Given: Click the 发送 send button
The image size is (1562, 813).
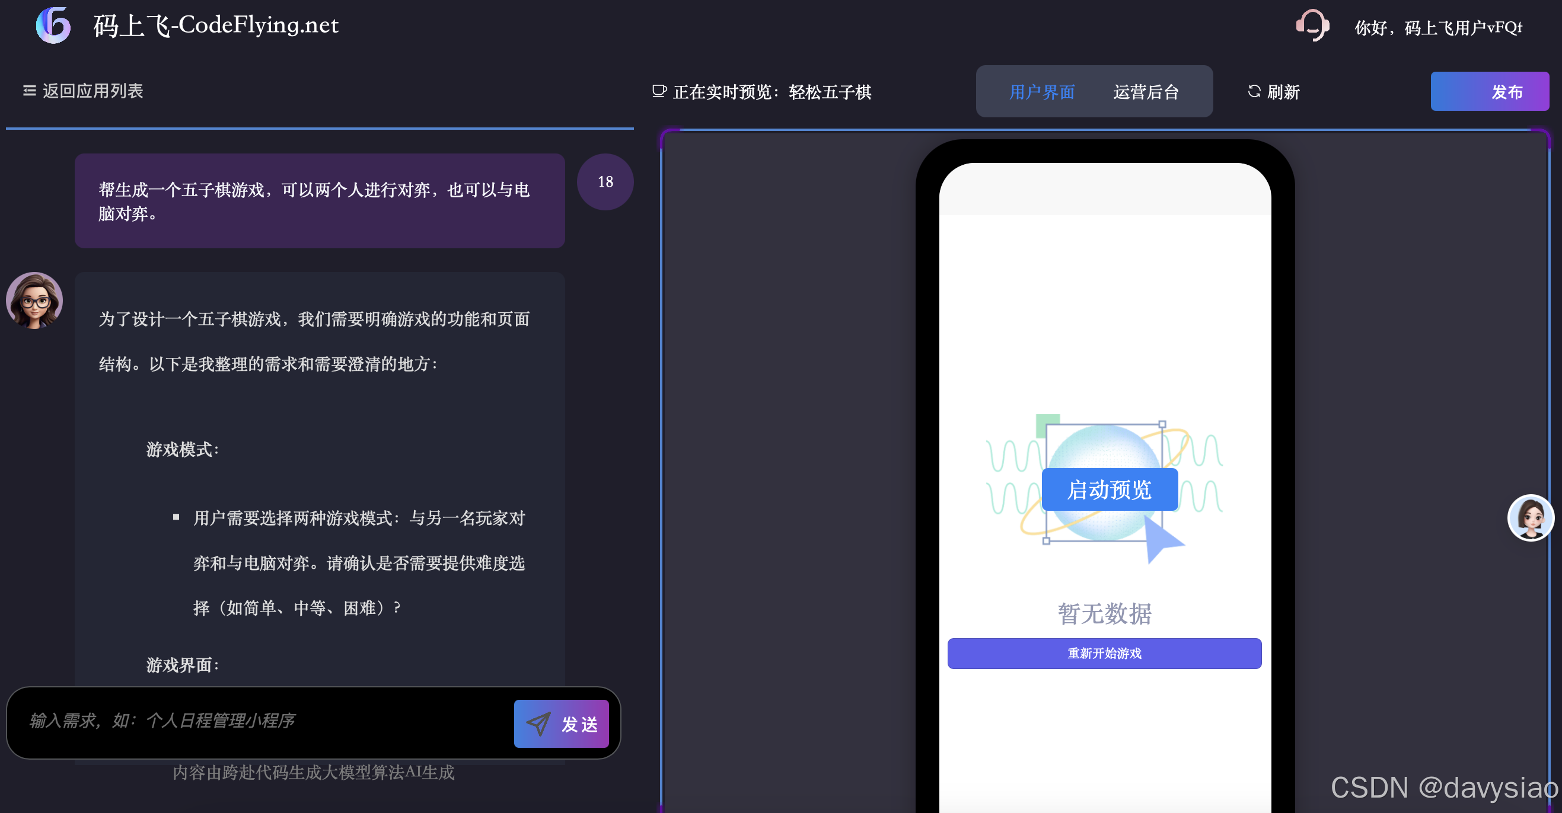Looking at the screenshot, I should point(562,724).
